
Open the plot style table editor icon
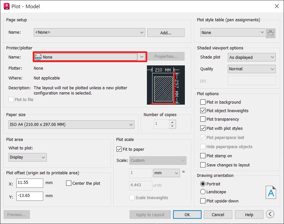[270, 33]
